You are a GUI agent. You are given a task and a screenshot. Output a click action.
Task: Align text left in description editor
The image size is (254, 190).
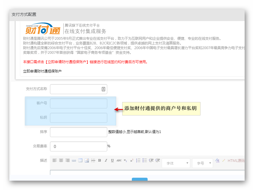(55, 160)
